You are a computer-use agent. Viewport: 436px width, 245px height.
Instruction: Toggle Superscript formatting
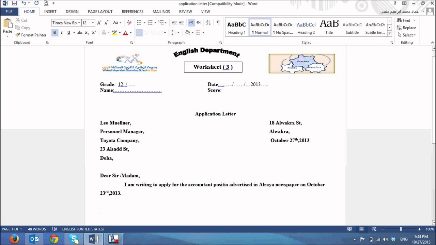coord(94,33)
